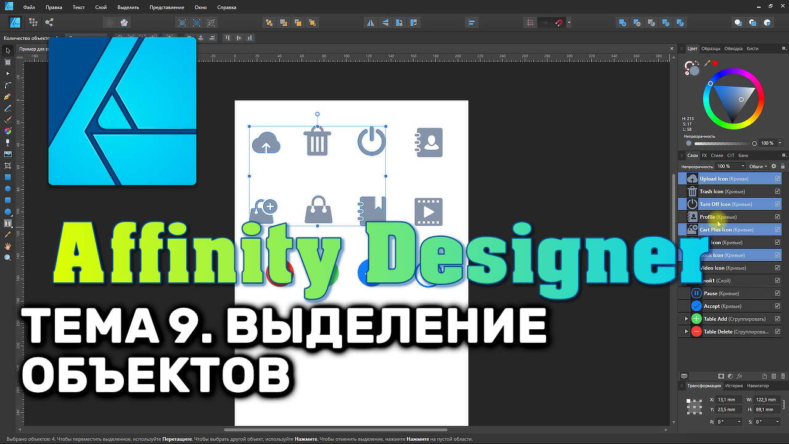This screenshot has height=444, width=789.
Task: Click Move to Front arrange icon
Action: 312,23
